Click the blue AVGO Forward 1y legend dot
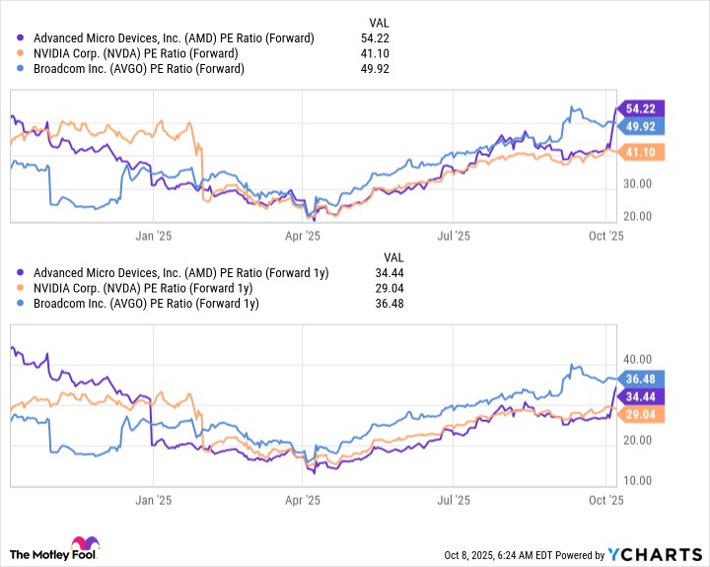Image resolution: width=710 pixels, height=567 pixels. tap(21, 303)
